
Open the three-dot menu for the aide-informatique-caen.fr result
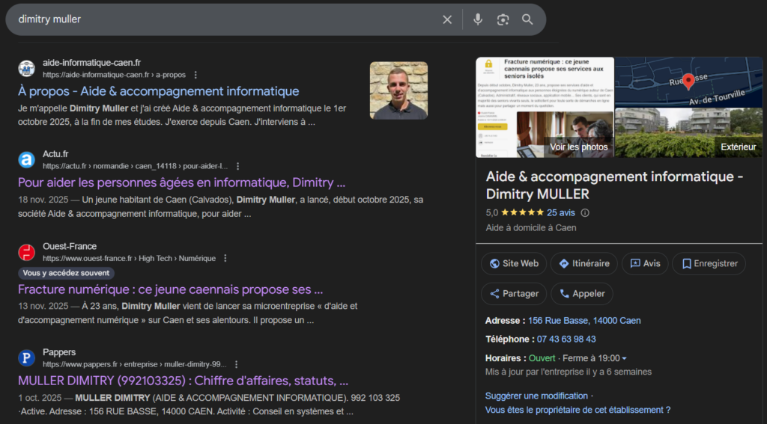pyautogui.click(x=195, y=75)
